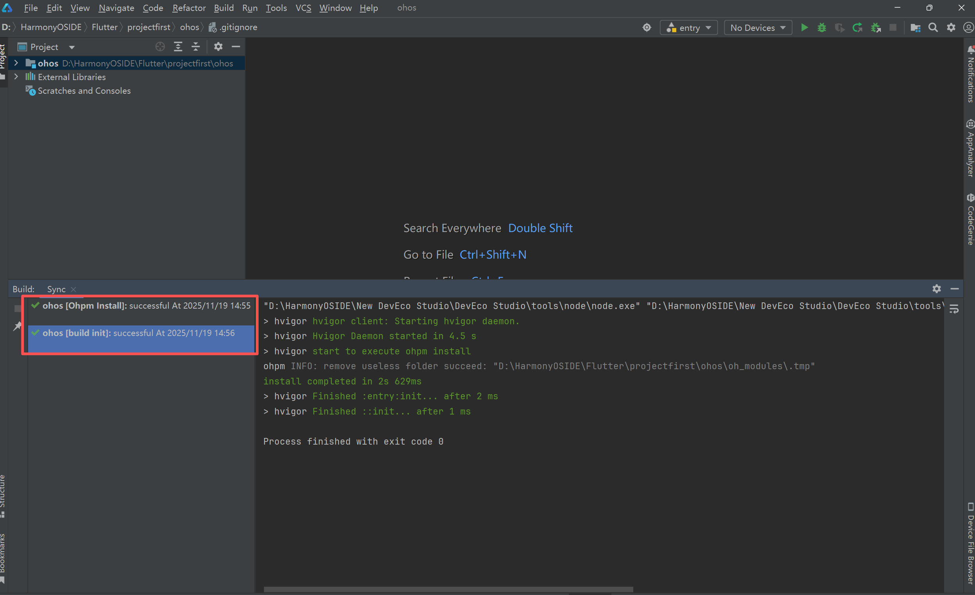Viewport: 975px width, 595px height.
Task: Run the entry module with green play button
Action: pos(804,28)
